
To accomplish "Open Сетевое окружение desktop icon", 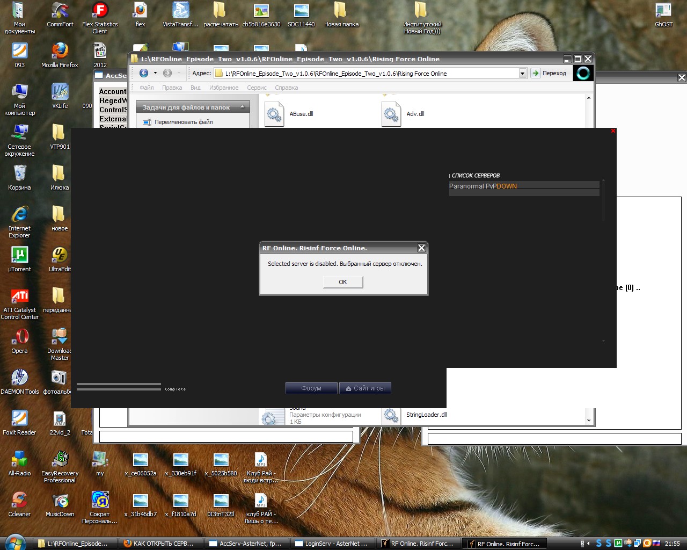I will 20,140.
